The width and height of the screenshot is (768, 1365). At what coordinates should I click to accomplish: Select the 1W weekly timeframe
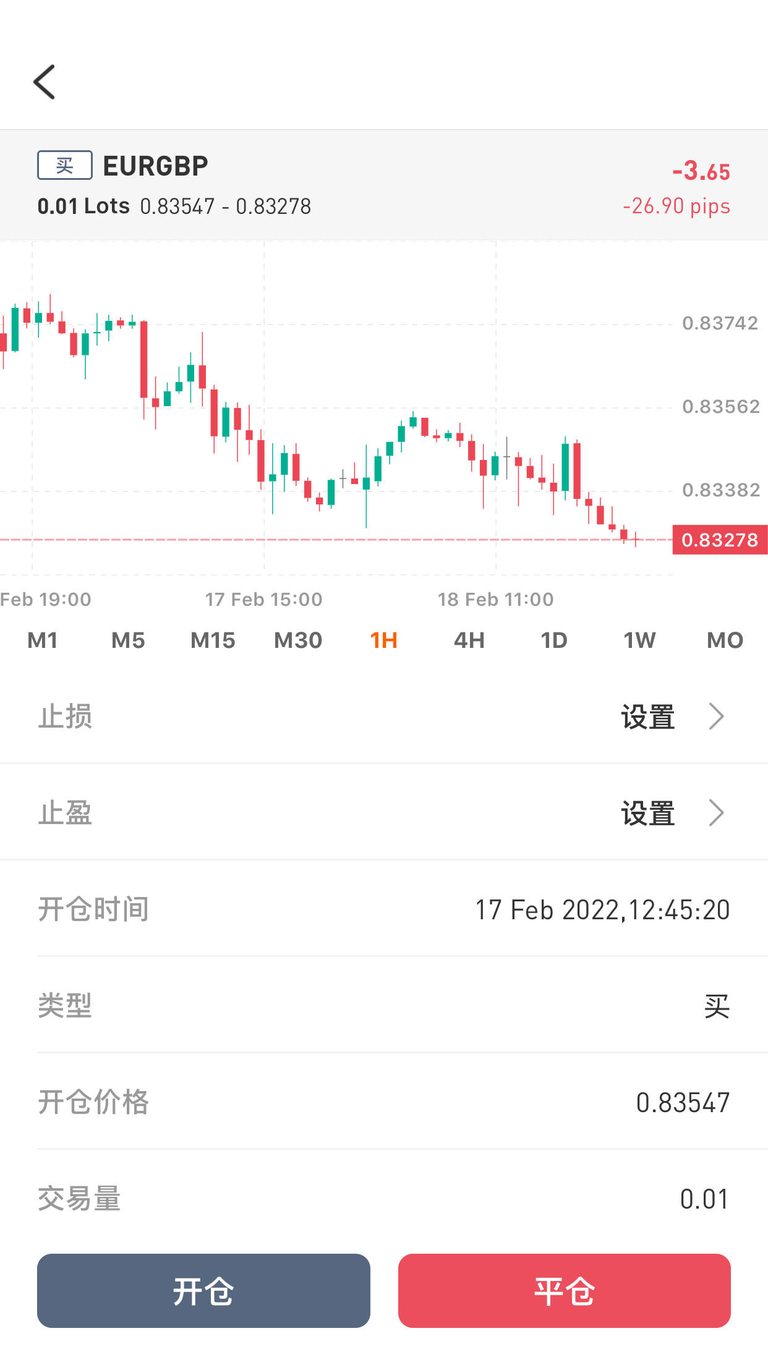[x=639, y=640]
